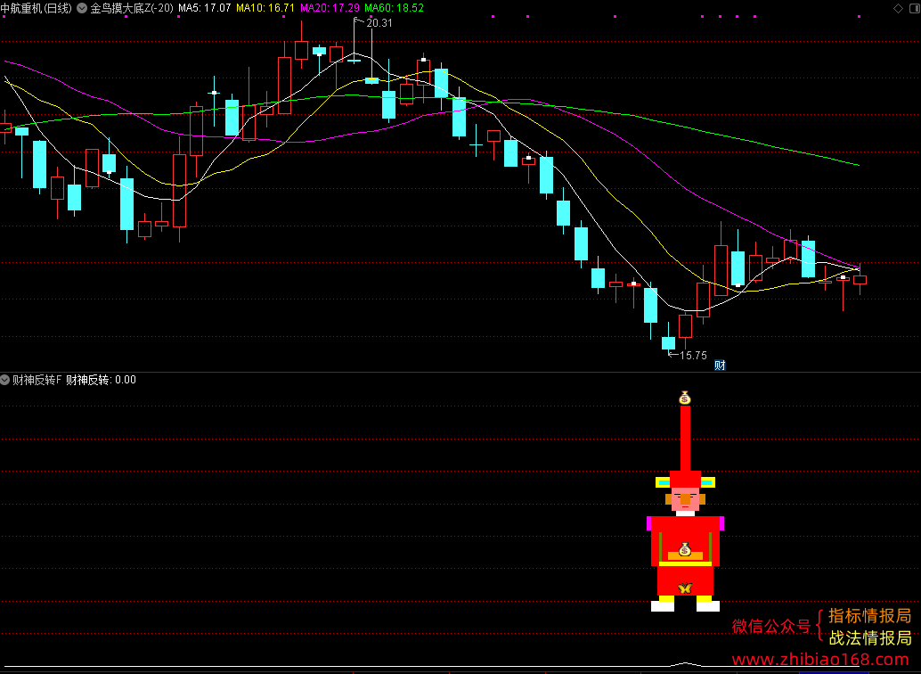Click the MA5: 17.07 label
Viewport: 921px width, 674px height.
pos(204,8)
